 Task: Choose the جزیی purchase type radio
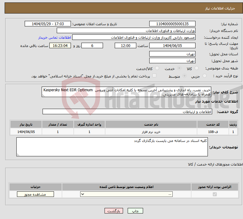point(204,76)
